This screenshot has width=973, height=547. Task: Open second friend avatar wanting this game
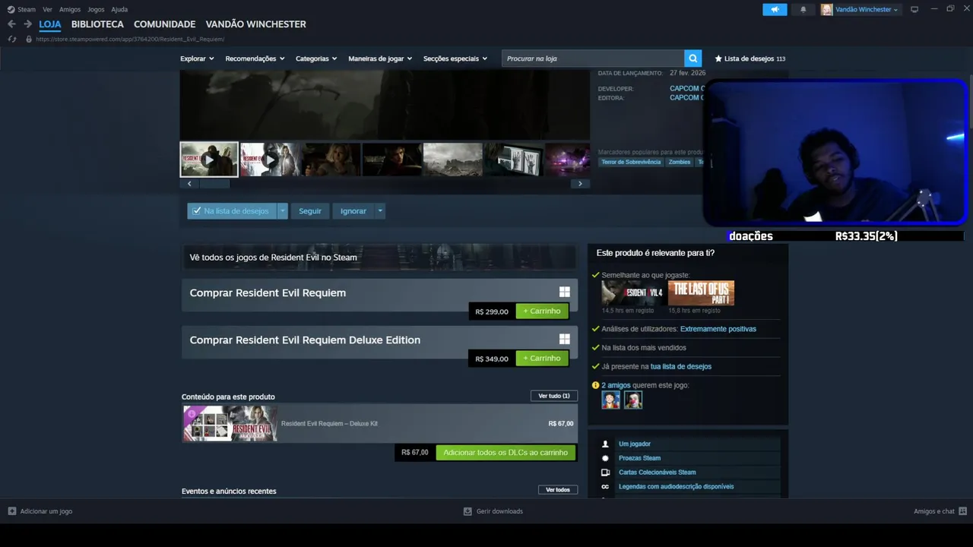tap(633, 400)
